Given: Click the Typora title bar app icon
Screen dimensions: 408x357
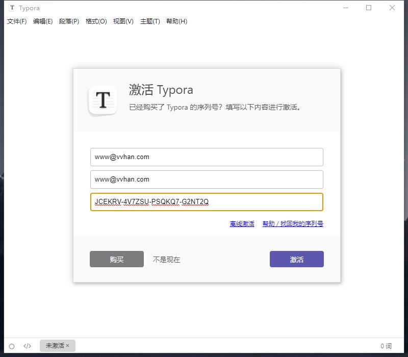Looking at the screenshot, I should pyautogui.click(x=12, y=8).
